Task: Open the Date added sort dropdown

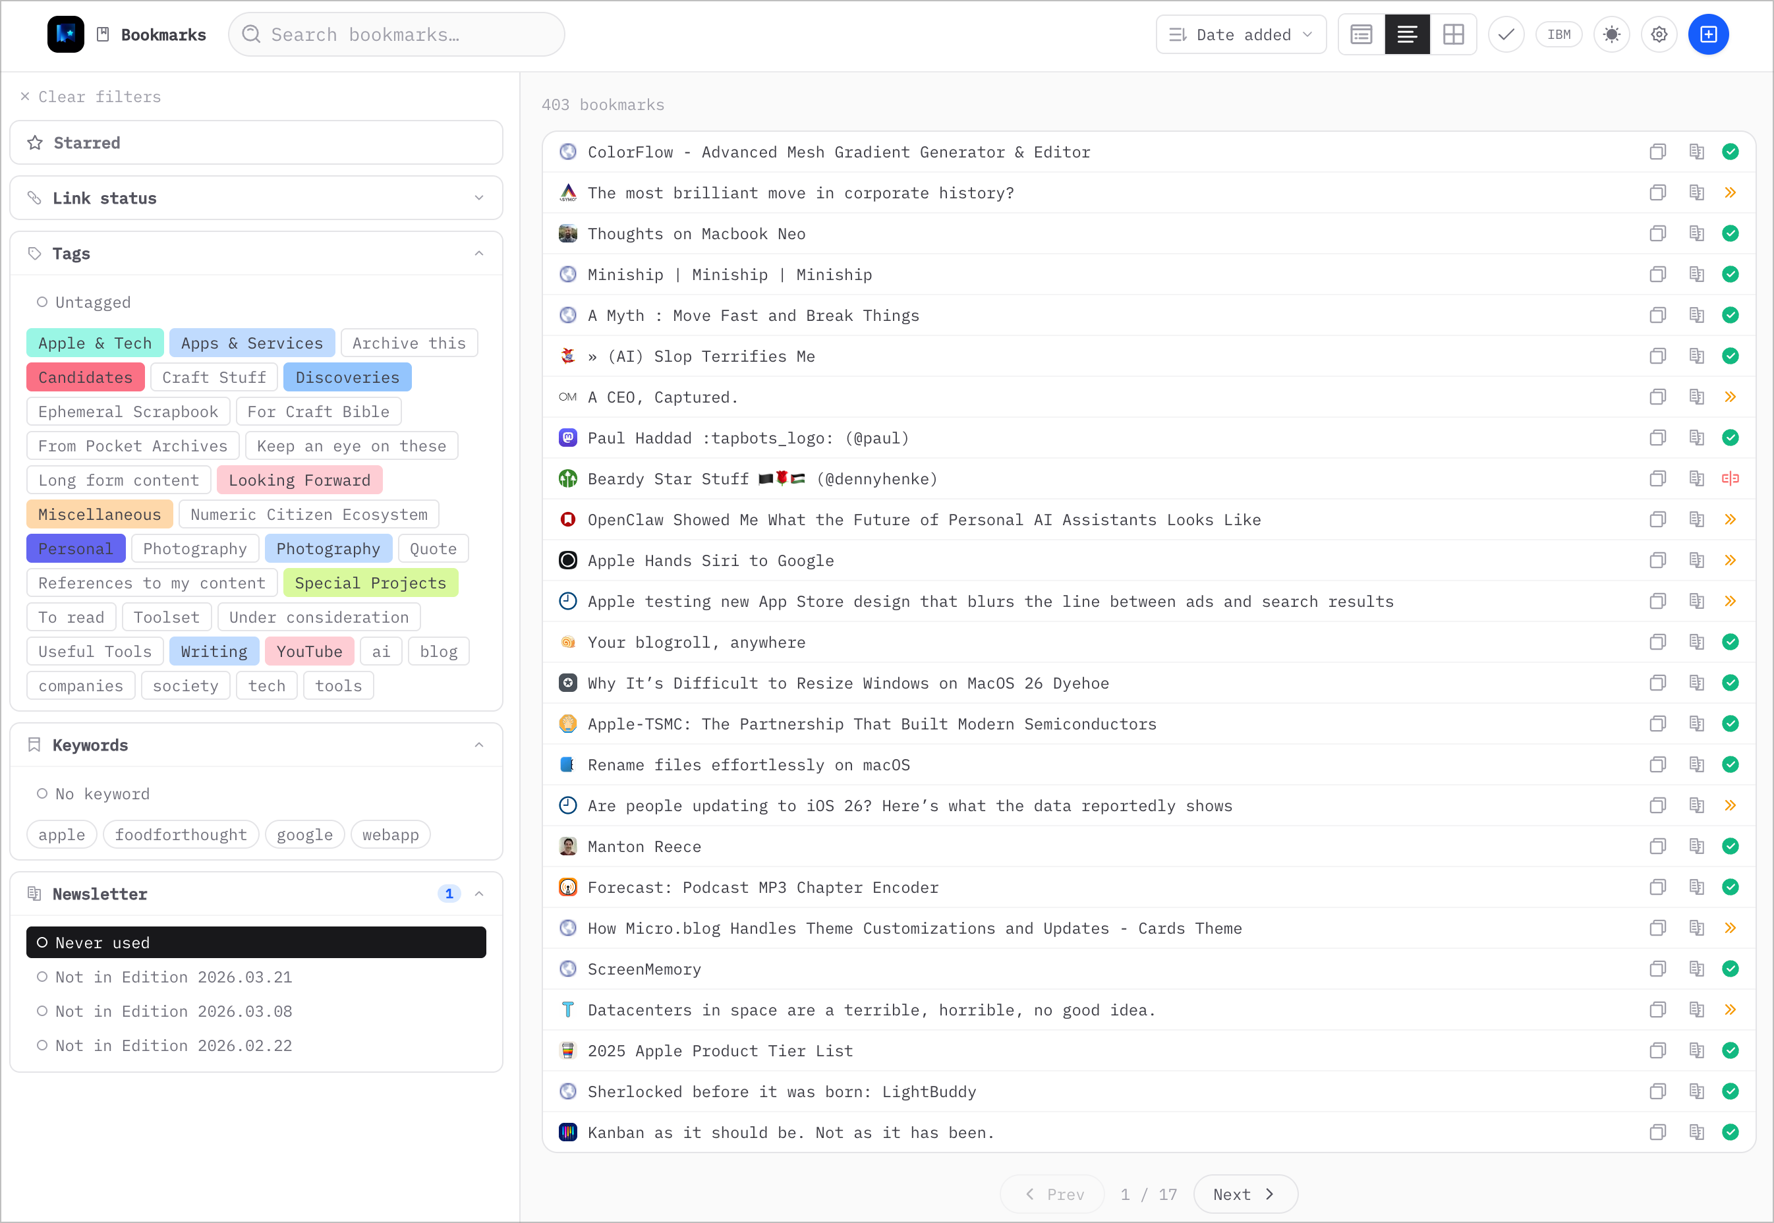Action: coord(1240,34)
